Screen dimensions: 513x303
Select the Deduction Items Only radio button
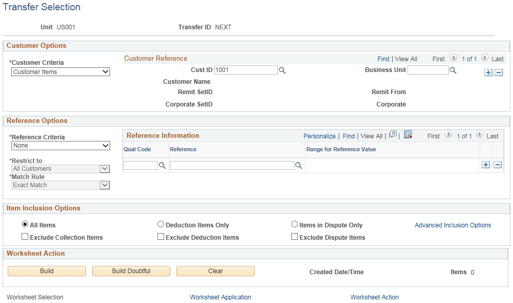161,224
